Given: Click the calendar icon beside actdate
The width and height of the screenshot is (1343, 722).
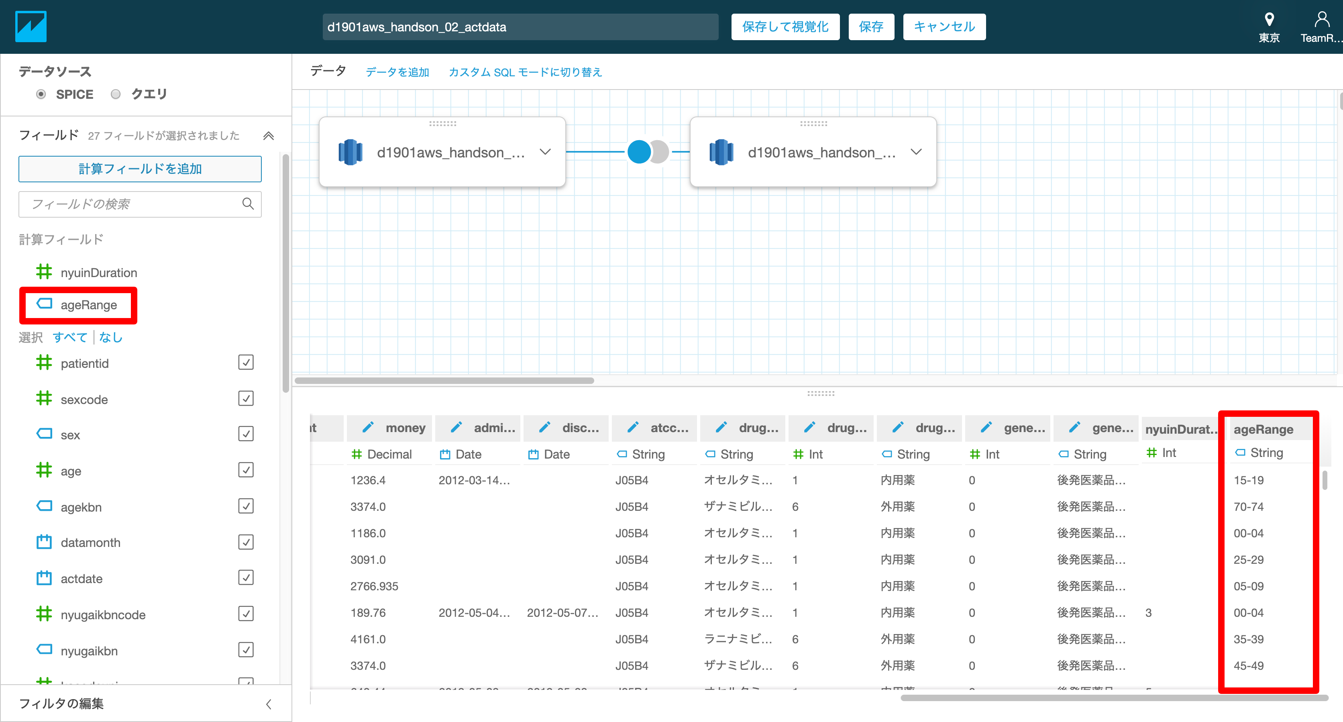Looking at the screenshot, I should point(44,577).
